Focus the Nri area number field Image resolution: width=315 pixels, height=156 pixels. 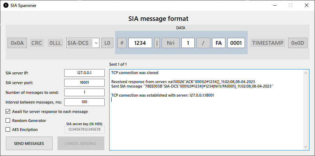[x=188, y=43]
